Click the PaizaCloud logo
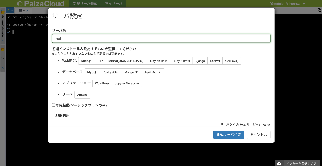The width and height of the screenshot is (322, 166). coord(41,4)
